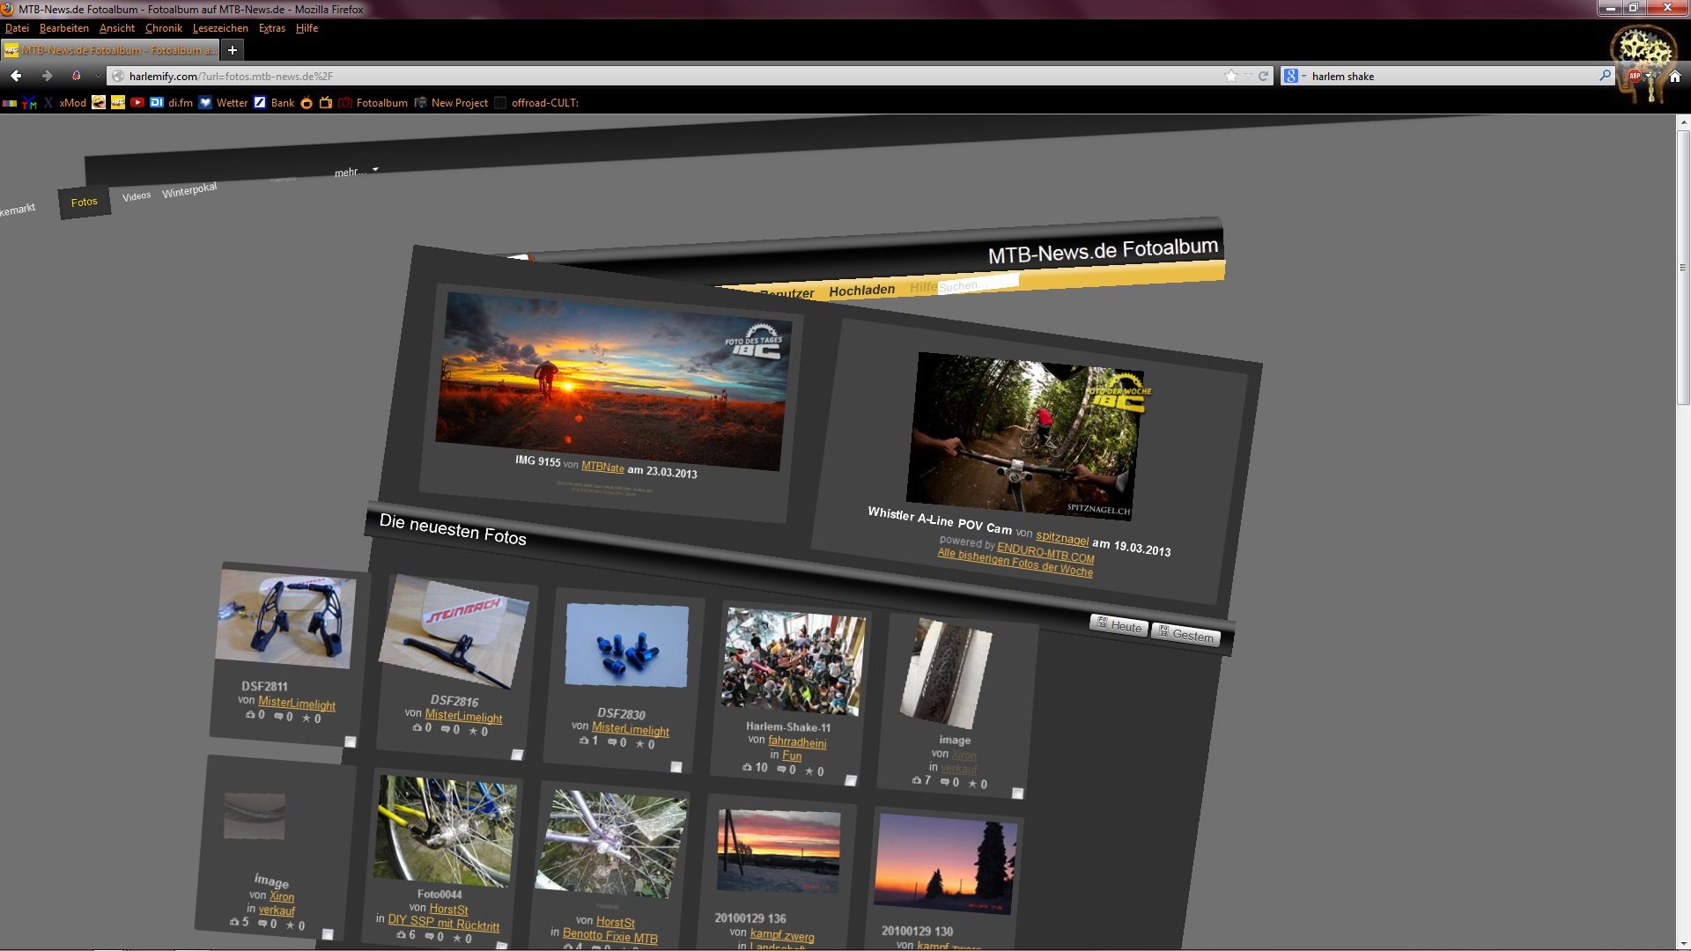The width and height of the screenshot is (1691, 951).
Task: Open the search engine selector dropdown
Action: pyautogui.click(x=1303, y=76)
